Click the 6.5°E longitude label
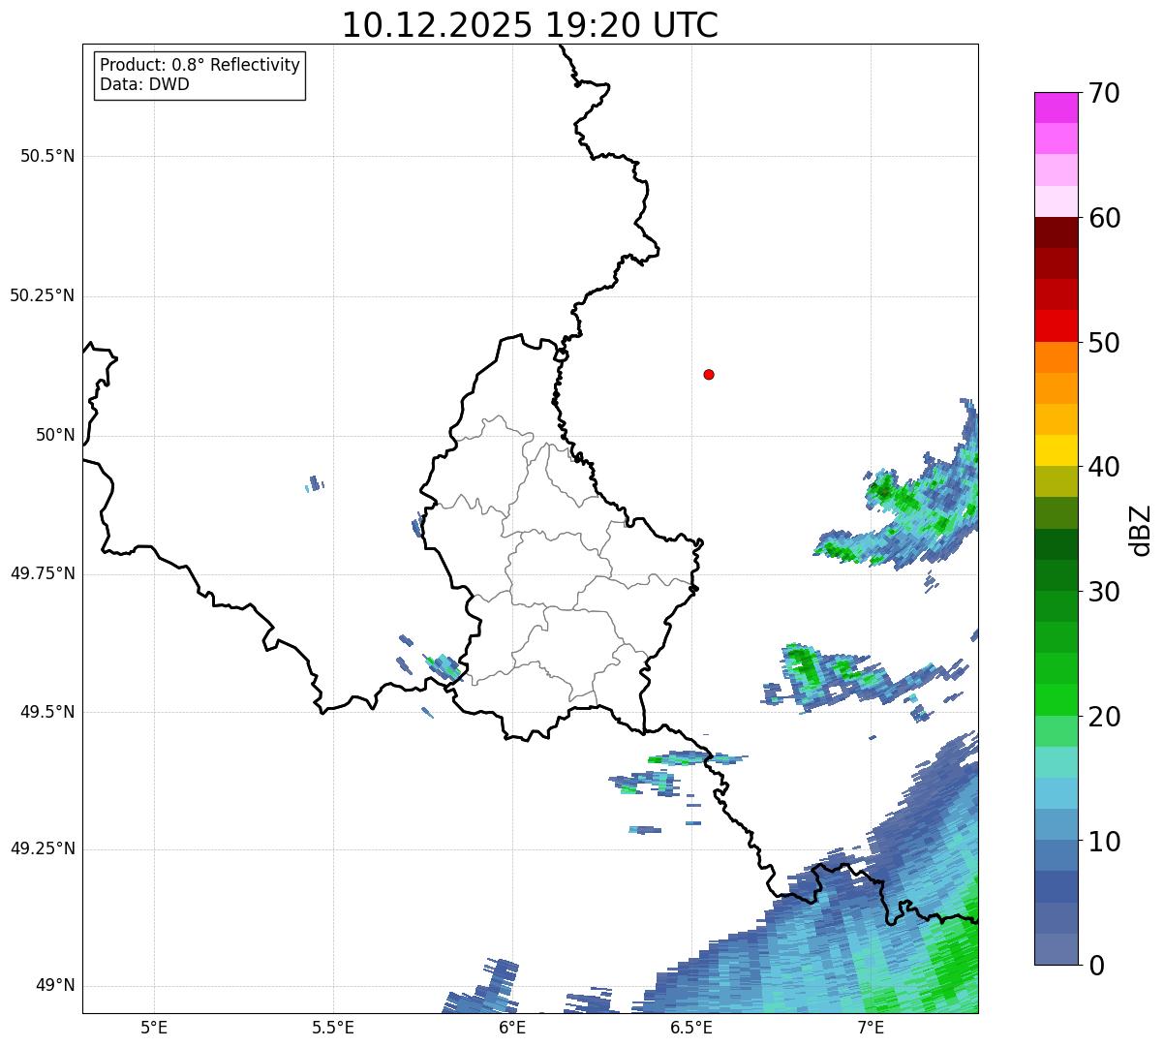The width and height of the screenshot is (1164, 1047). tap(691, 1027)
